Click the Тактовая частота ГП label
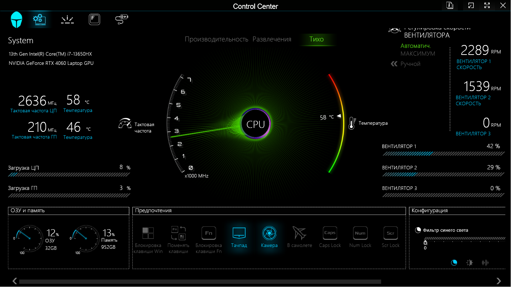The width and height of the screenshot is (511, 287). (x=34, y=137)
